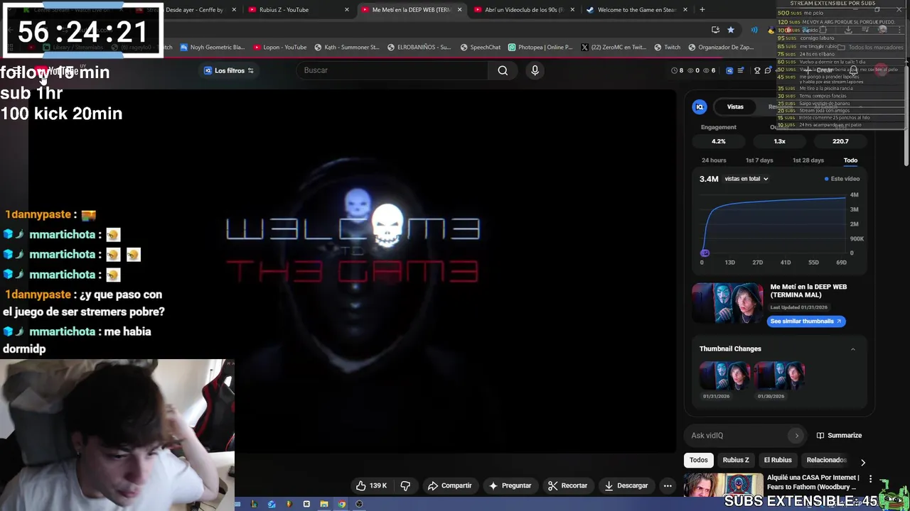Click the 1.3x stat pill
The width and height of the screenshot is (910, 511).
[780, 141]
